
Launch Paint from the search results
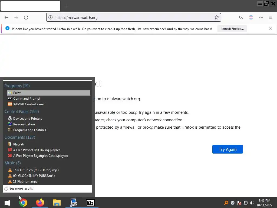[49, 93]
